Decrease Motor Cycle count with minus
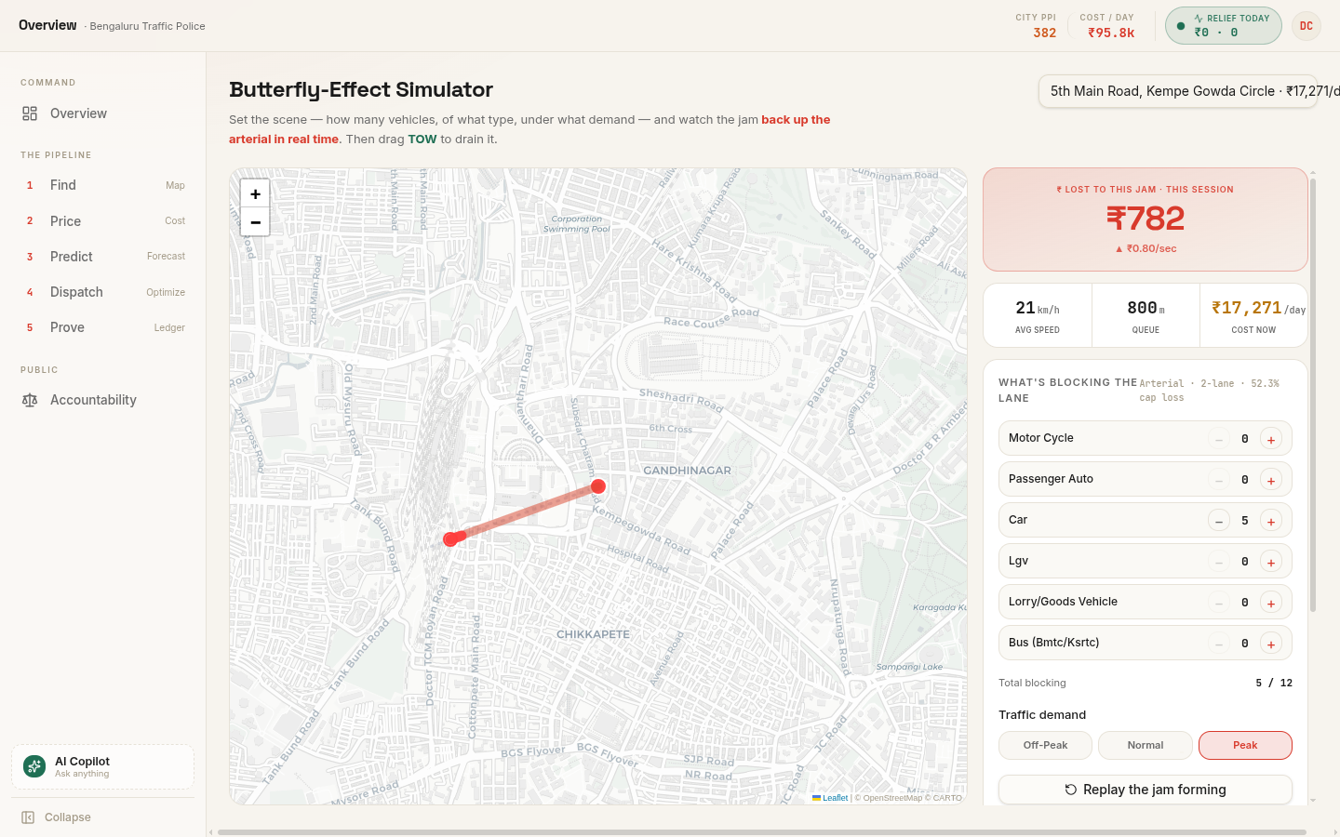1340x837 pixels. 1219,439
